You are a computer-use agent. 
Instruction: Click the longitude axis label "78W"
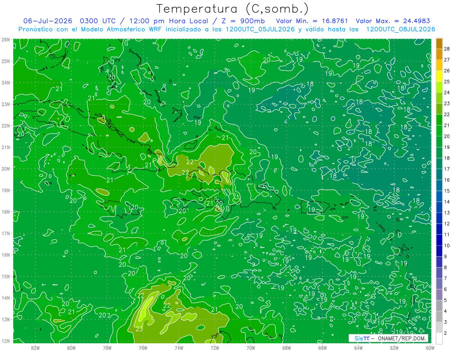coord(107,348)
